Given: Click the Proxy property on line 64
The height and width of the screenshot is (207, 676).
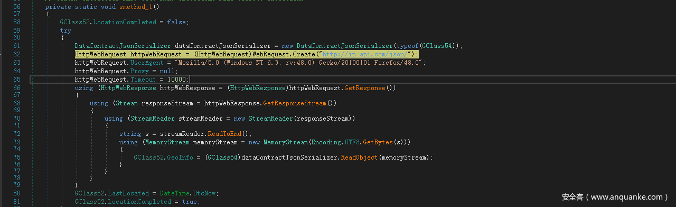Looking at the screenshot, I should (140, 71).
